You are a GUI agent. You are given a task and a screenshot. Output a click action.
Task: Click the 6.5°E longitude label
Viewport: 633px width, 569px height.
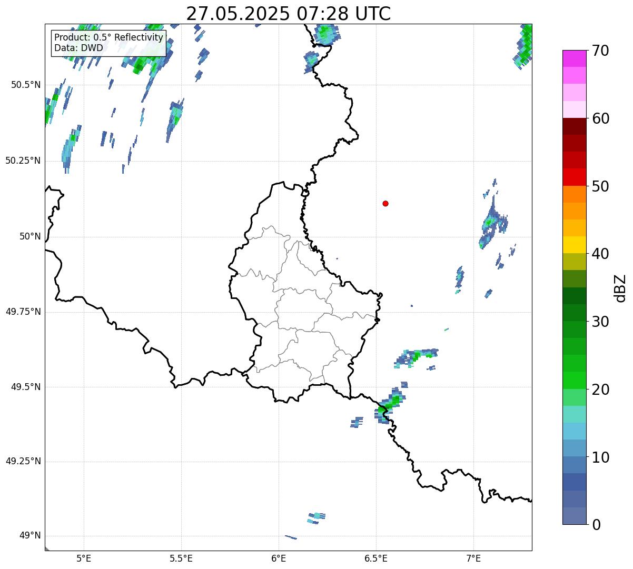tap(376, 558)
